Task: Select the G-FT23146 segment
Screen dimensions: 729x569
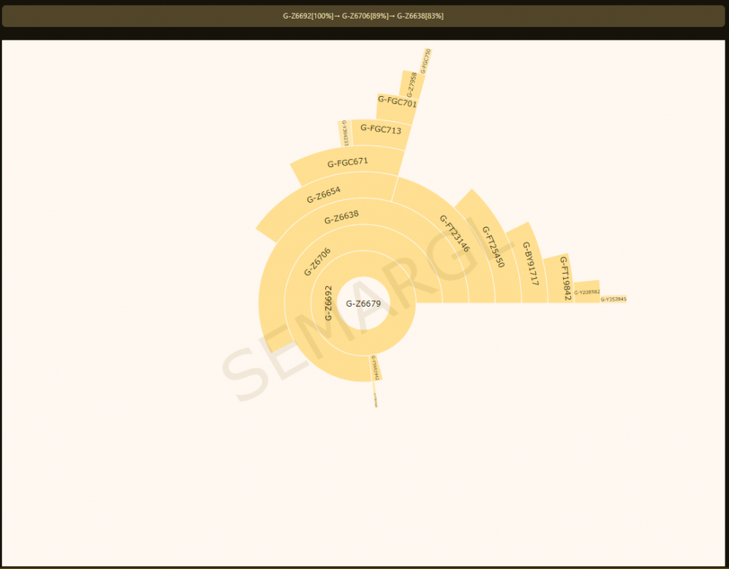Action: click(x=454, y=233)
